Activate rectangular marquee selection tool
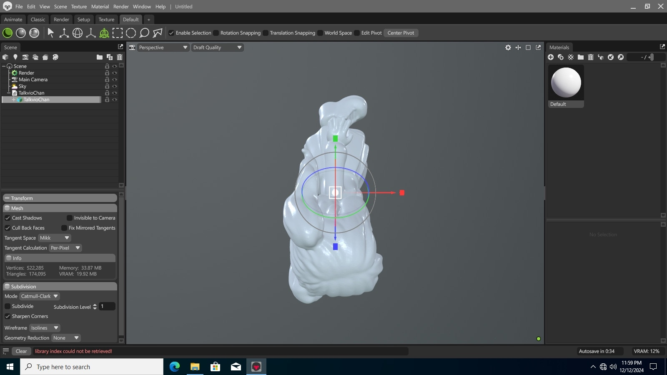Screen dimensions: 667x375 [118, 33]
